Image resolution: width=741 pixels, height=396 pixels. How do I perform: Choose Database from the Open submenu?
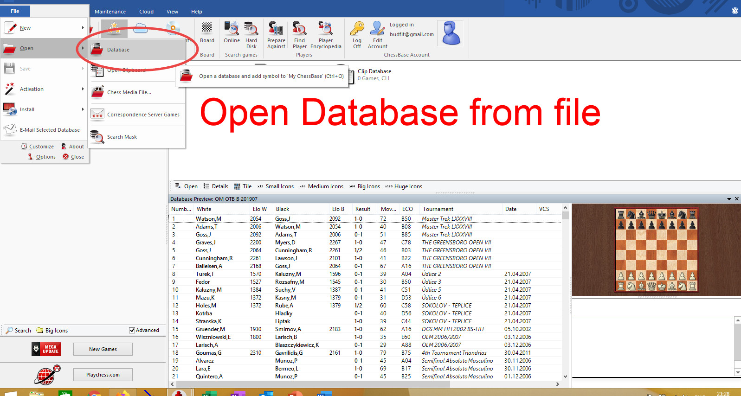[x=136, y=50]
